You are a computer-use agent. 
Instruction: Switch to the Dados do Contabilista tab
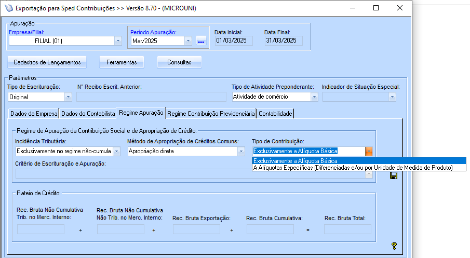pyautogui.click(x=88, y=114)
